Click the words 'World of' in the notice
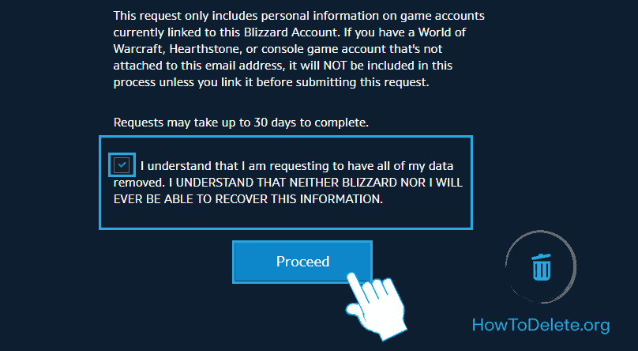This screenshot has height=351, width=638. coord(445,32)
